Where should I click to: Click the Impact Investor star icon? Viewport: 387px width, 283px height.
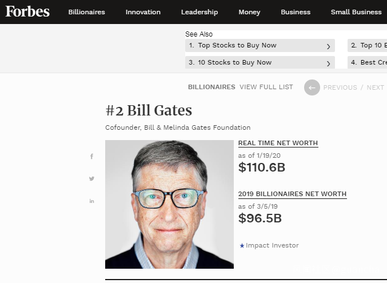[242, 246]
